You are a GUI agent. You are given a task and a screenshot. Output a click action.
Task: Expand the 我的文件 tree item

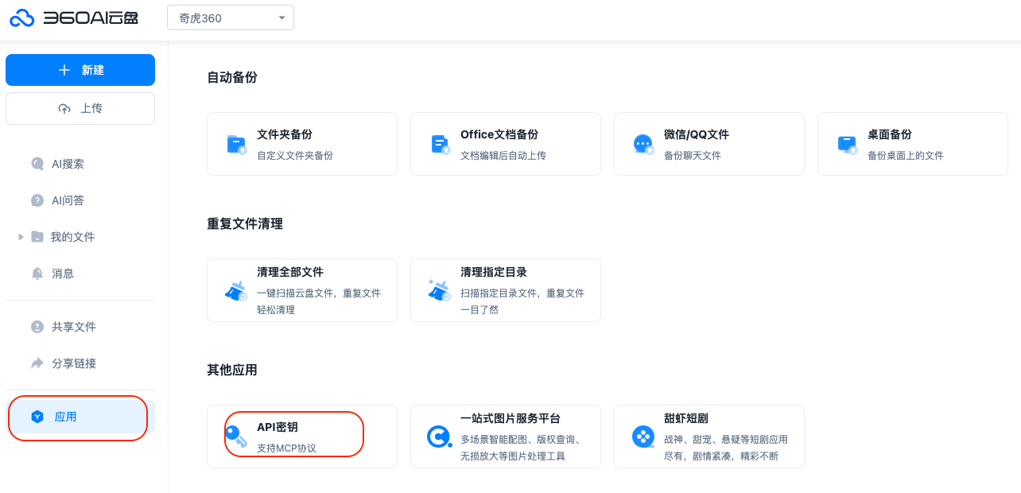[20, 236]
